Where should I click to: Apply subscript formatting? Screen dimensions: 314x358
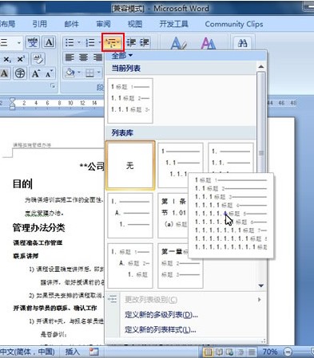coord(7,59)
